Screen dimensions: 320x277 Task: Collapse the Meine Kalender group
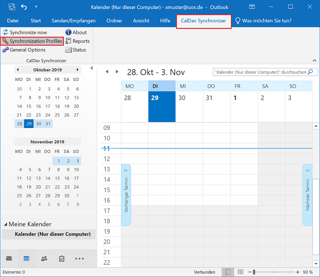point(5,224)
